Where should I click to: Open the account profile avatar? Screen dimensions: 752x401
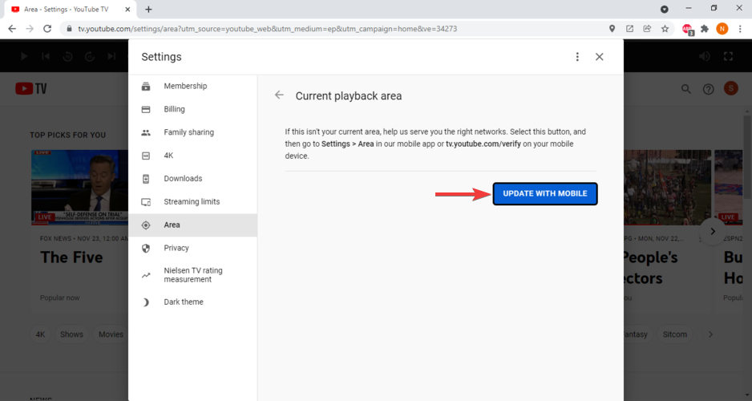click(x=730, y=89)
